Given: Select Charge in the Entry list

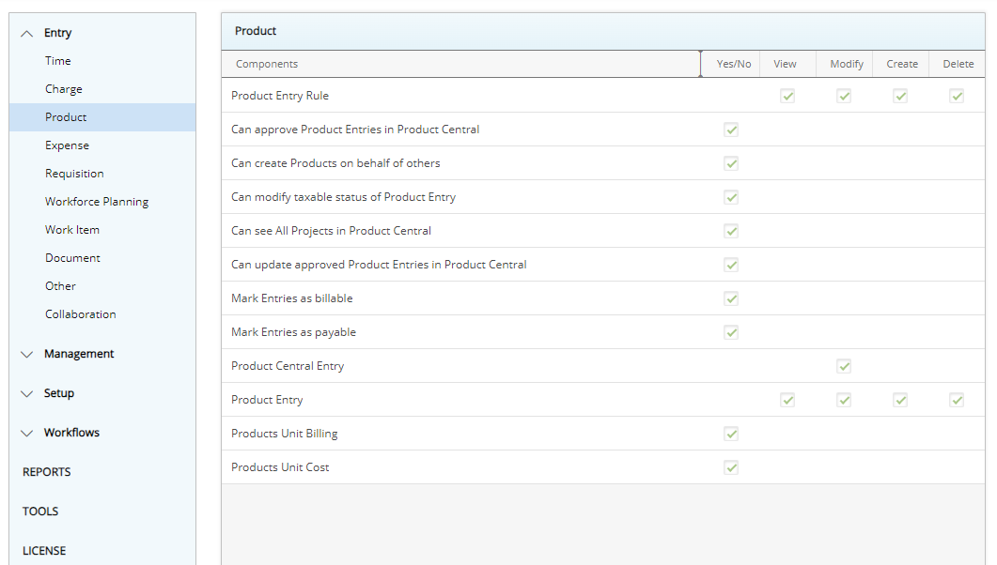Looking at the screenshot, I should point(64,89).
